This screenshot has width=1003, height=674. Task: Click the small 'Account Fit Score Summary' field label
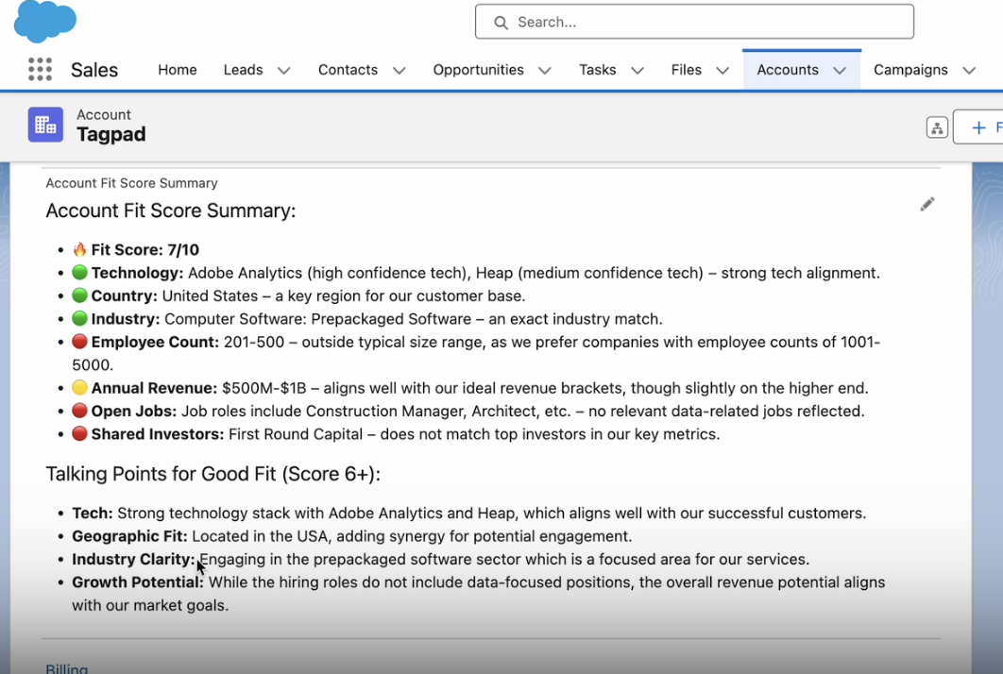(132, 183)
